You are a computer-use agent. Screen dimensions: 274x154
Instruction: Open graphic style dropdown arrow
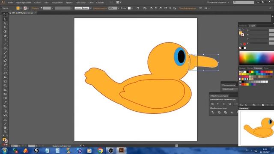(x=132, y=8)
